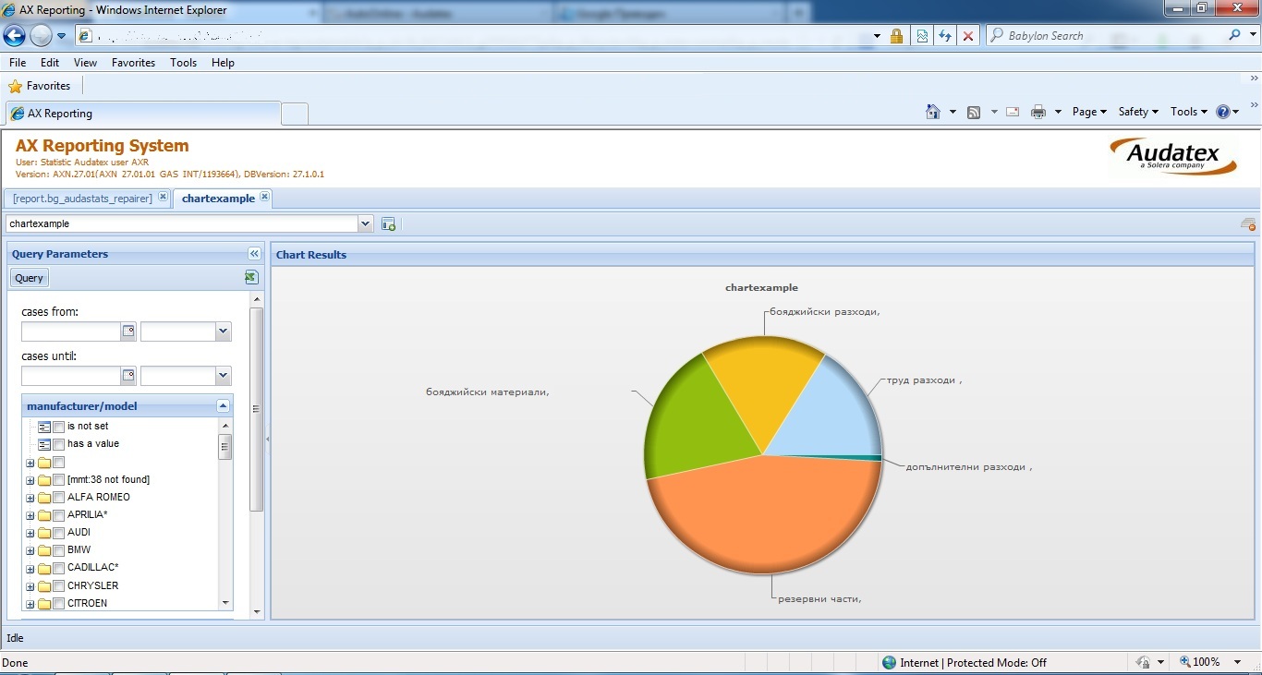Select the AX Reporting browser tab
1262x675 pixels.
click(x=143, y=114)
